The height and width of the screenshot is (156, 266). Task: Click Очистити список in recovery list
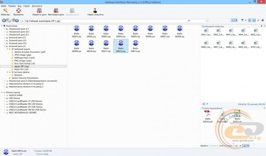[225, 146]
